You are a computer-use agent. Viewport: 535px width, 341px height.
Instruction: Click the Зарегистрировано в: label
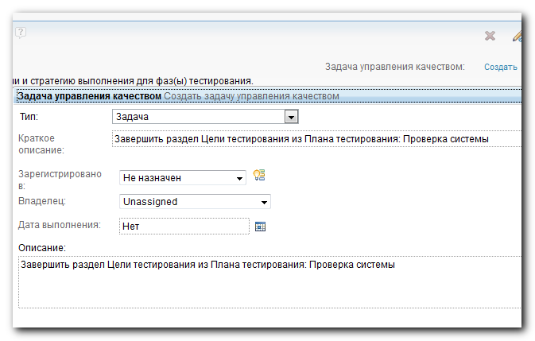point(60,180)
